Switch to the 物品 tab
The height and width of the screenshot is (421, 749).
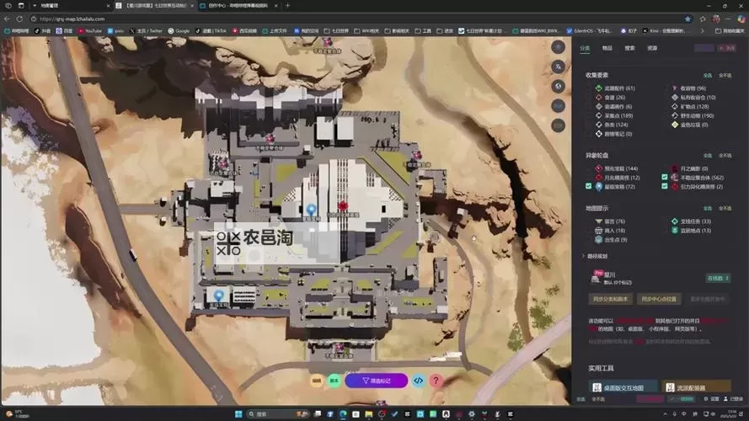[607, 48]
